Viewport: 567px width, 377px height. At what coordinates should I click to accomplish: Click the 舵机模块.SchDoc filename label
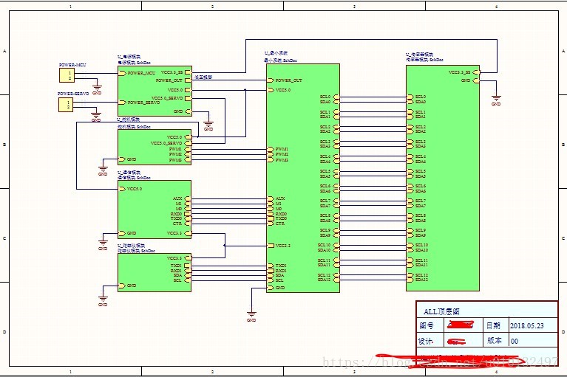[x=134, y=127]
